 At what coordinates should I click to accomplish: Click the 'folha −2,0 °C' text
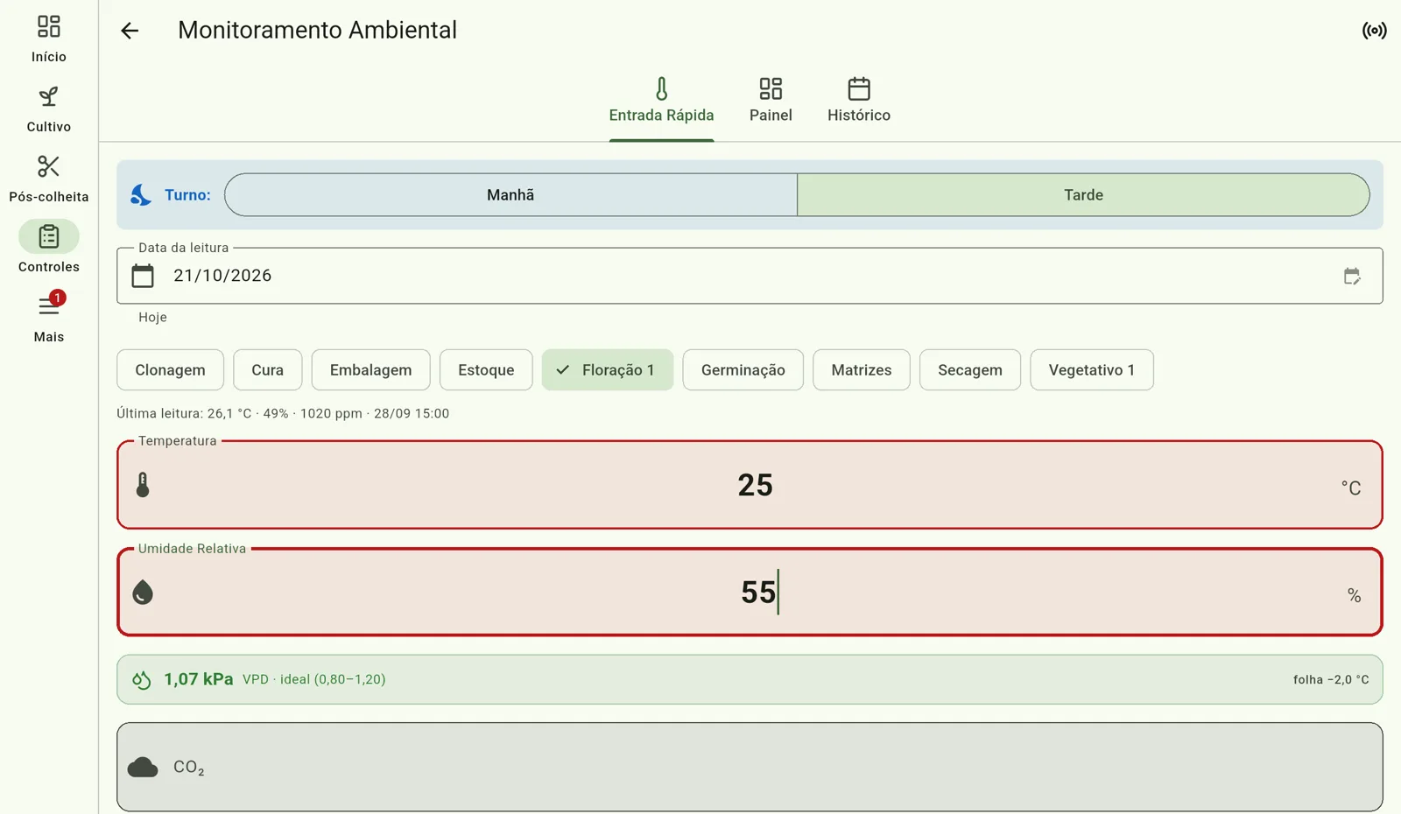click(1331, 680)
